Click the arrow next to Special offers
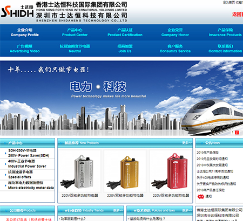 (x=5, y=175)
